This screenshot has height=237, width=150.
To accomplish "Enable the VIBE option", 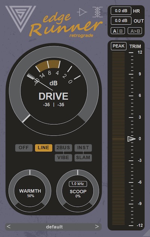I will 63,157.
